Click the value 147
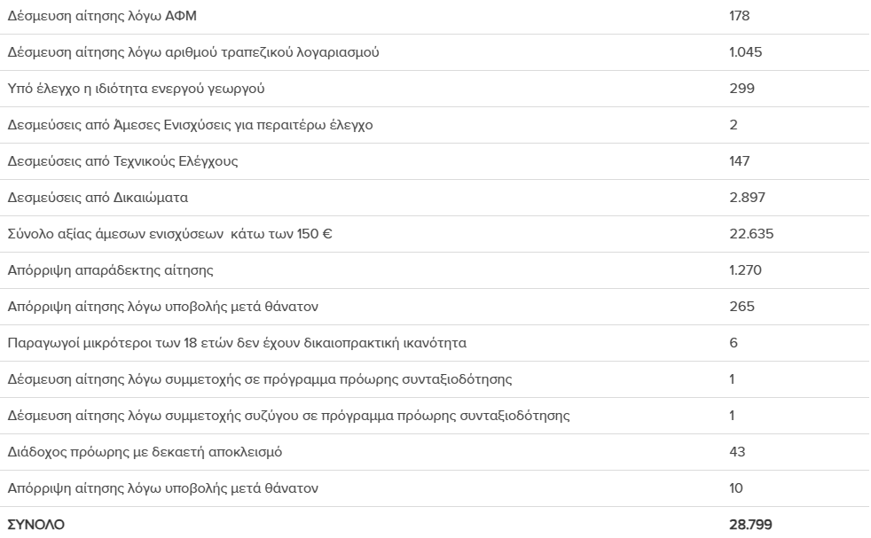This screenshot has height=538, width=871. [740, 161]
